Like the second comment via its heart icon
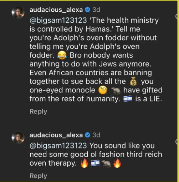 click(x=177, y=142)
